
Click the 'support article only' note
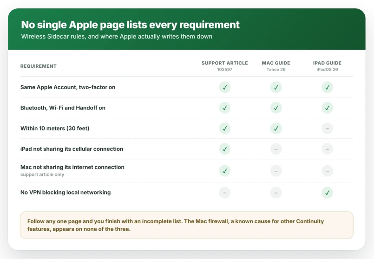(42, 175)
